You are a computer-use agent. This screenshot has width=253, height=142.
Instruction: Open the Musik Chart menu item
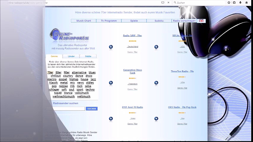84,21
